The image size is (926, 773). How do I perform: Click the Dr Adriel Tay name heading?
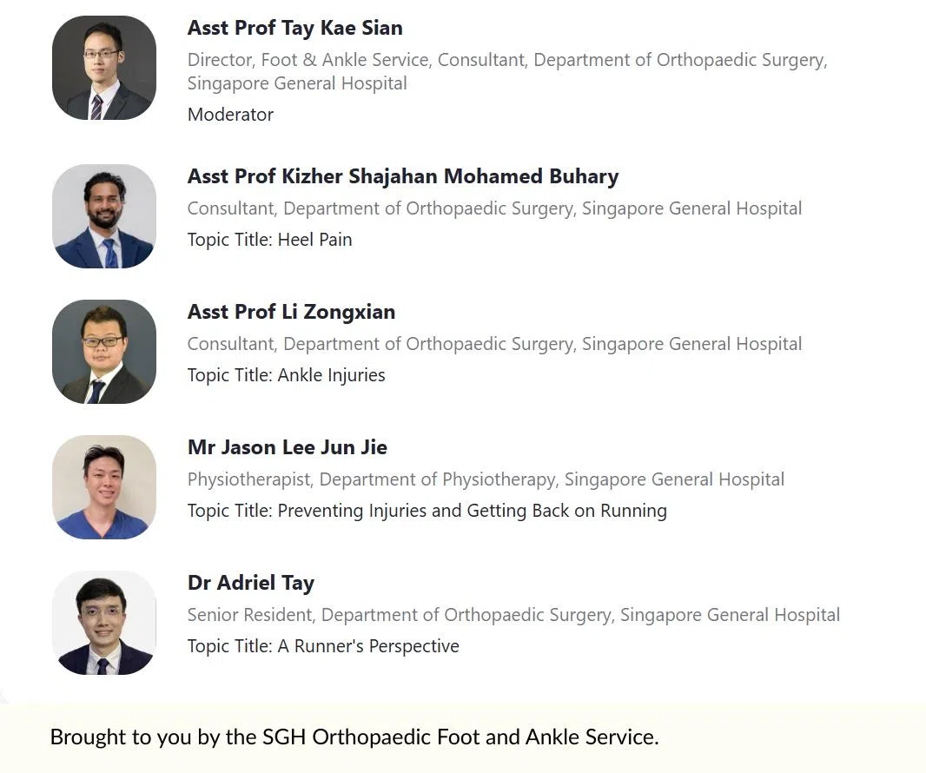tap(251, 583)
